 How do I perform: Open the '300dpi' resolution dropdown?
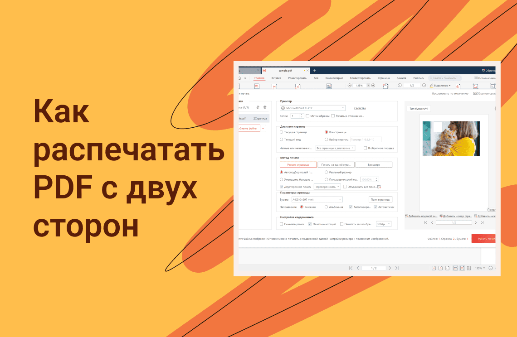(x=383, y=224)
